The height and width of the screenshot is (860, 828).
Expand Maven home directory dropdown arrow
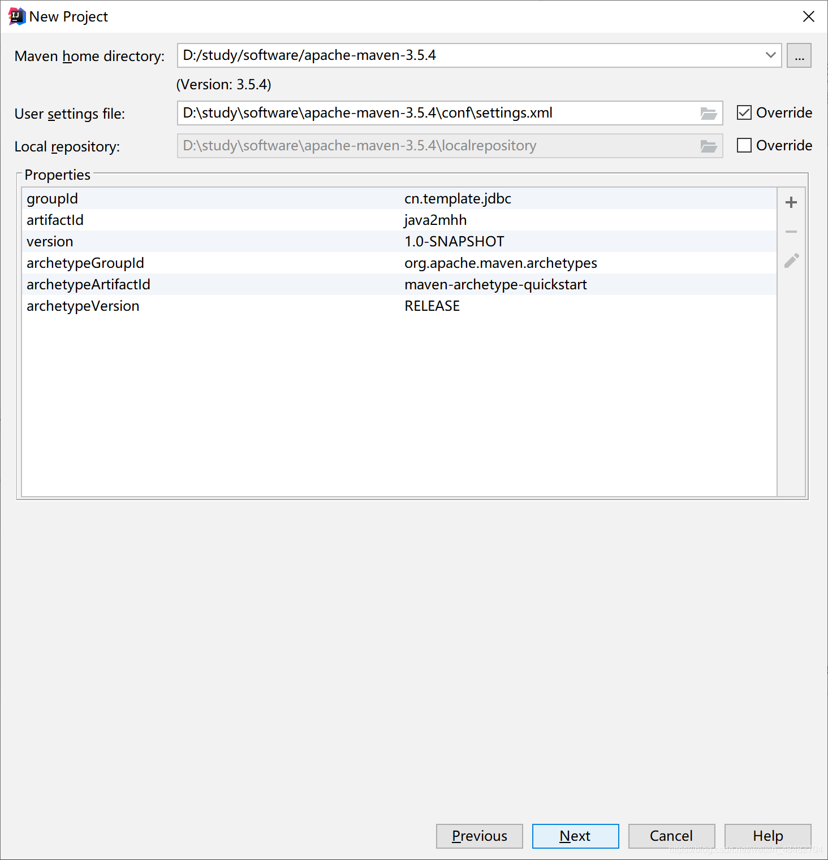(770, 55)
